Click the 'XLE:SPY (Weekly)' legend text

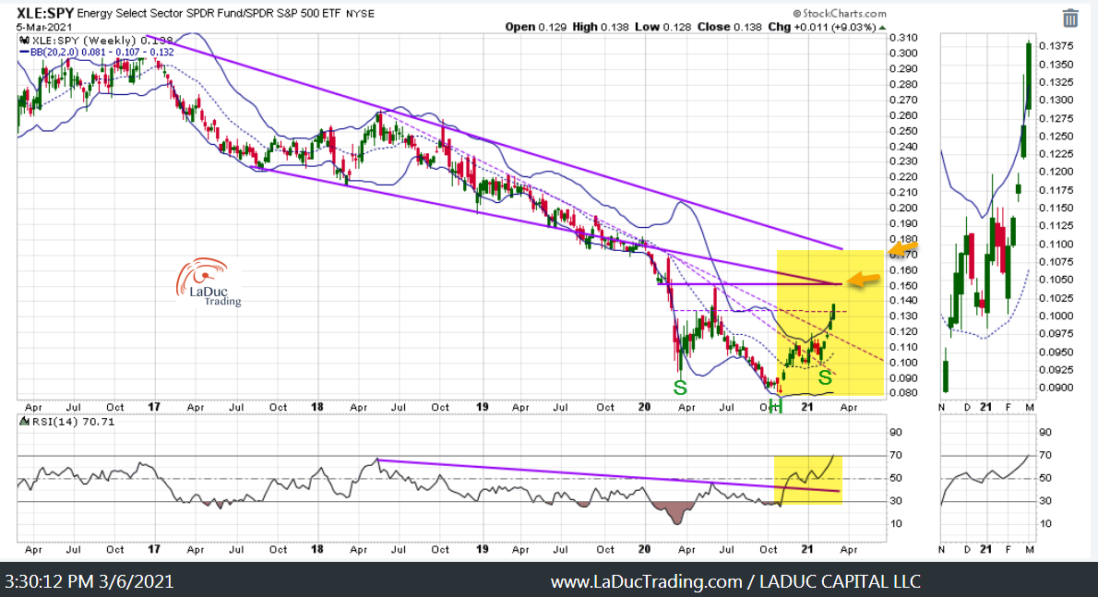tap(84, 41)
